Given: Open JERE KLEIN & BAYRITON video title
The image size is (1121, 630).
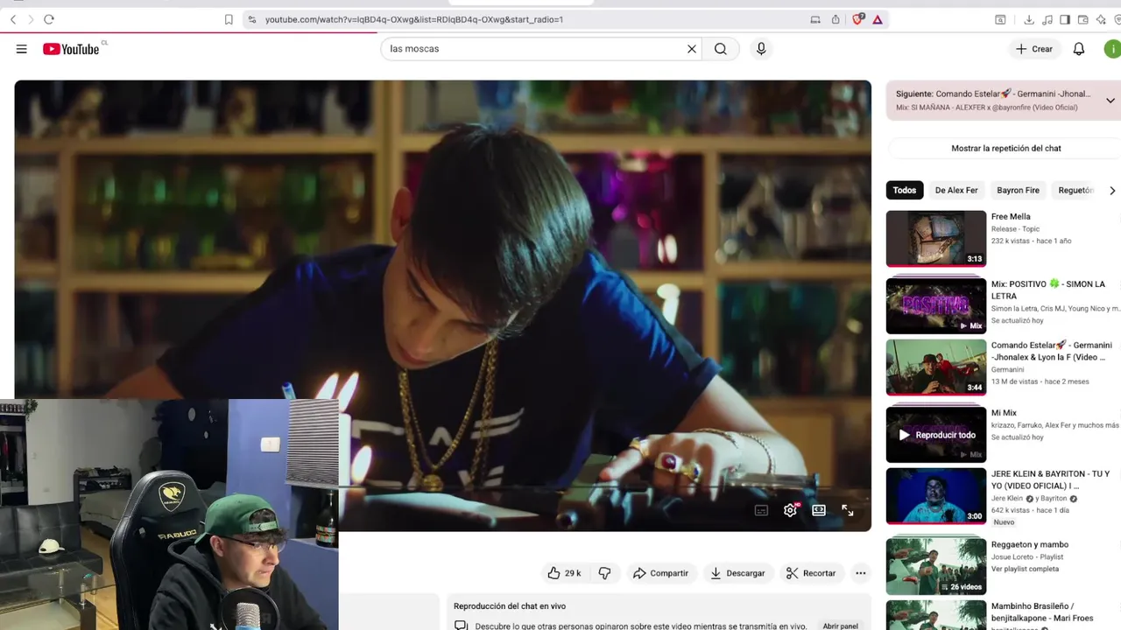Looking at the screenshot, I should coord(1050,479).
